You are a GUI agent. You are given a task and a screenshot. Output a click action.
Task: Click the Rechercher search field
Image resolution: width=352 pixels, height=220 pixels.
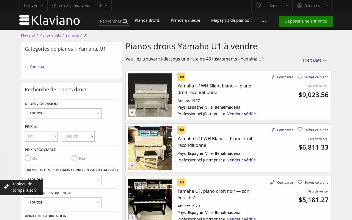[114, 21]
